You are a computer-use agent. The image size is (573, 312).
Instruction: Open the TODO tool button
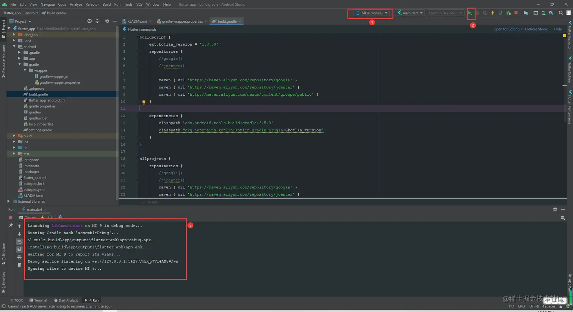(x=17, y=301)
